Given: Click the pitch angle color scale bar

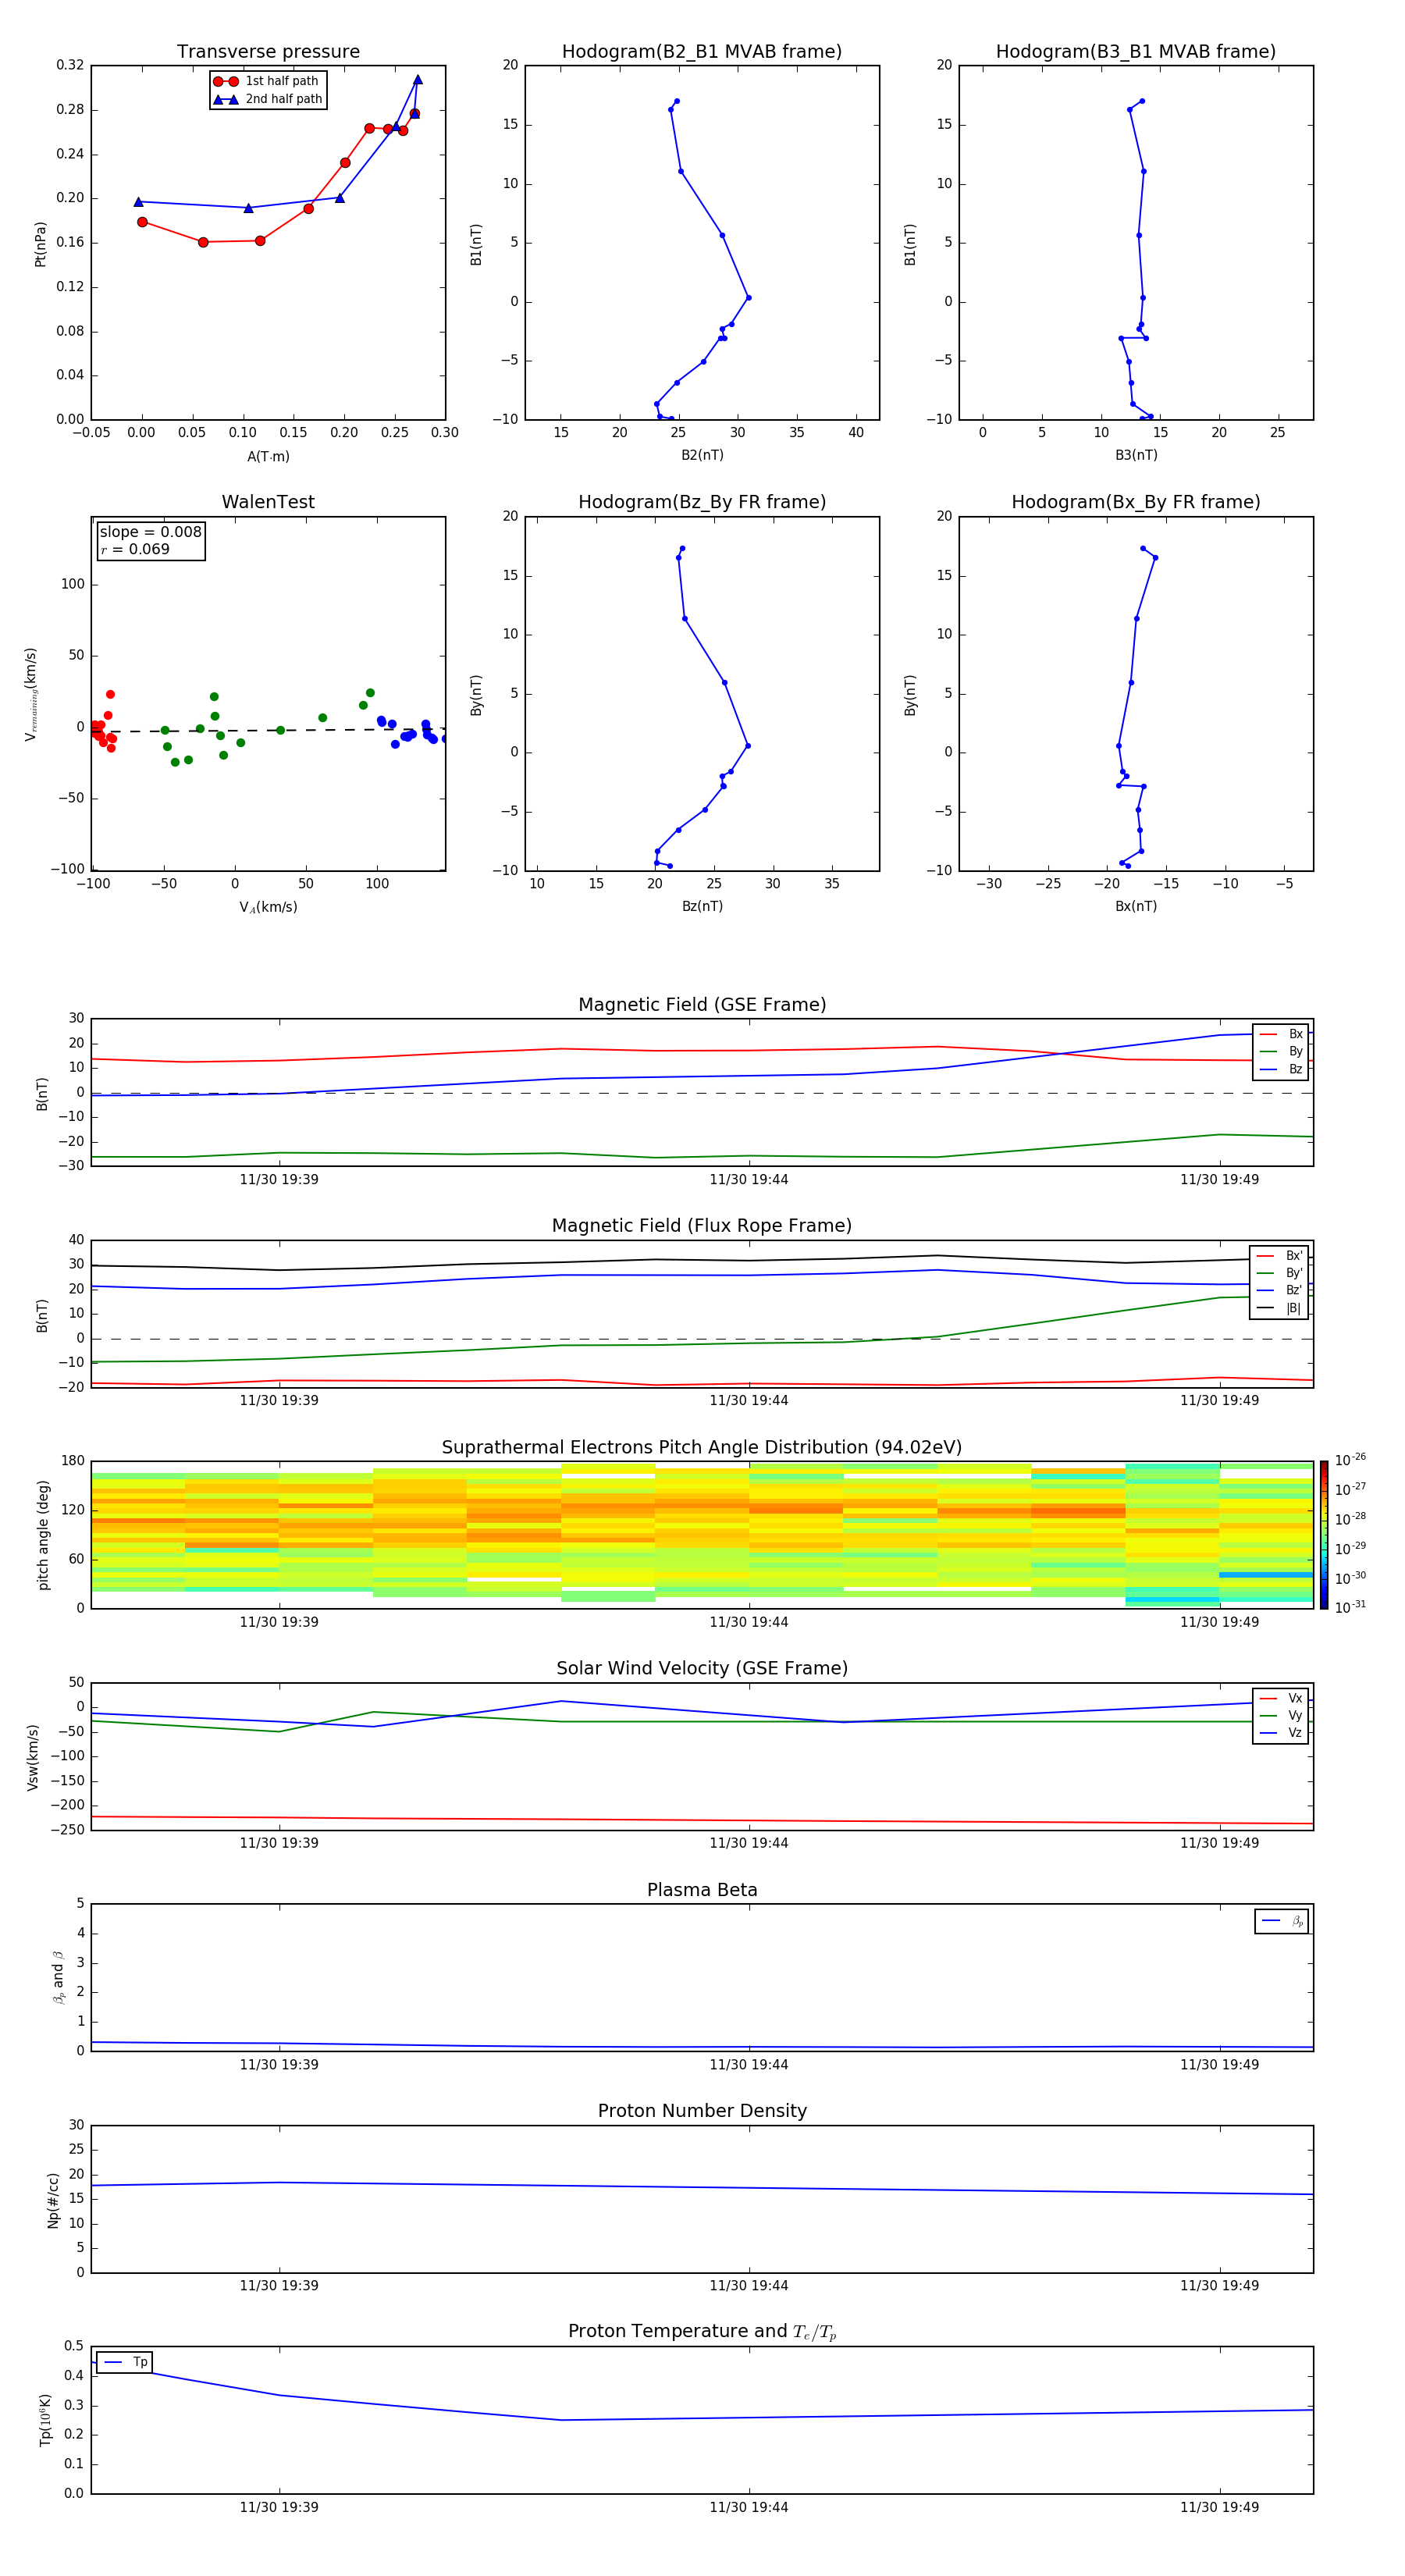Looking at the screenshot, I should (1324, 1535).
